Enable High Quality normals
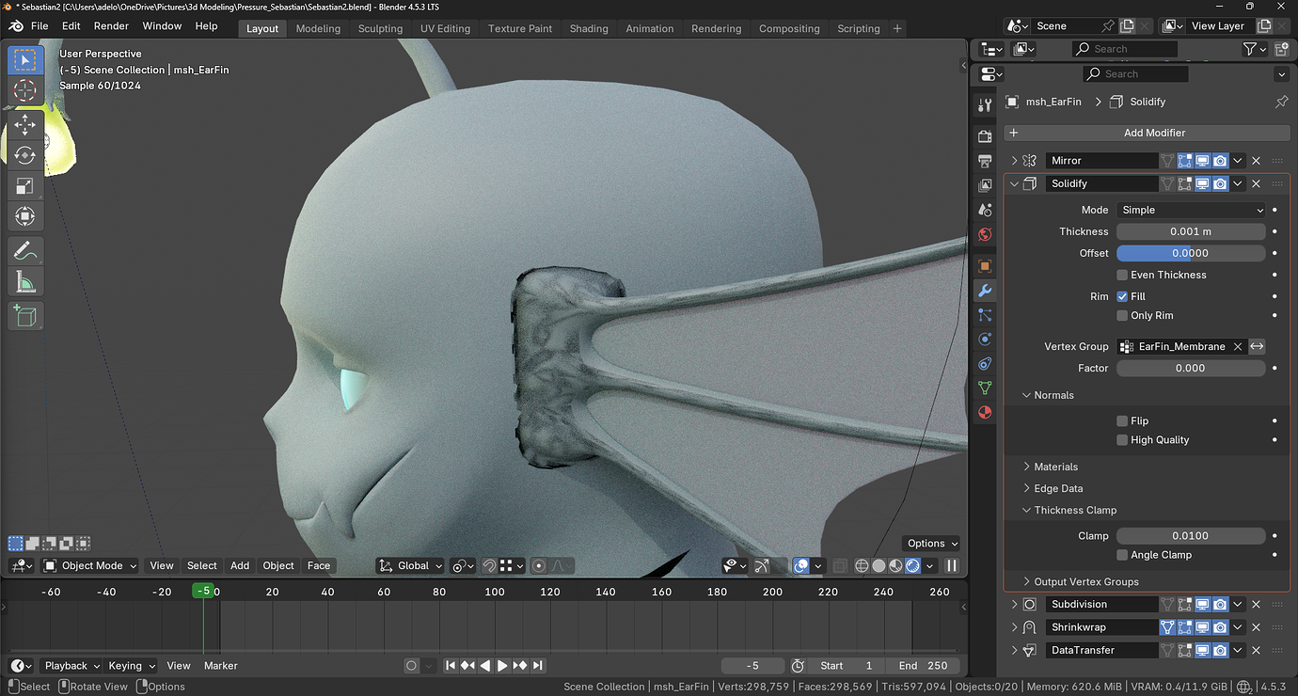1298x696 pixels. click(1122, 439)
